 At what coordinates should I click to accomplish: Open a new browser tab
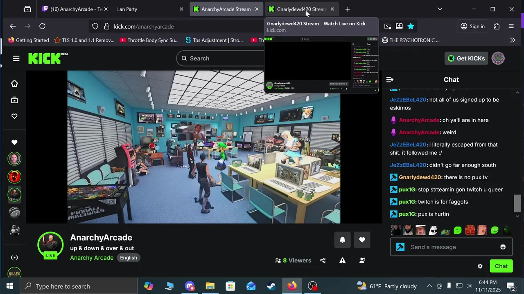tap(348, 9)
